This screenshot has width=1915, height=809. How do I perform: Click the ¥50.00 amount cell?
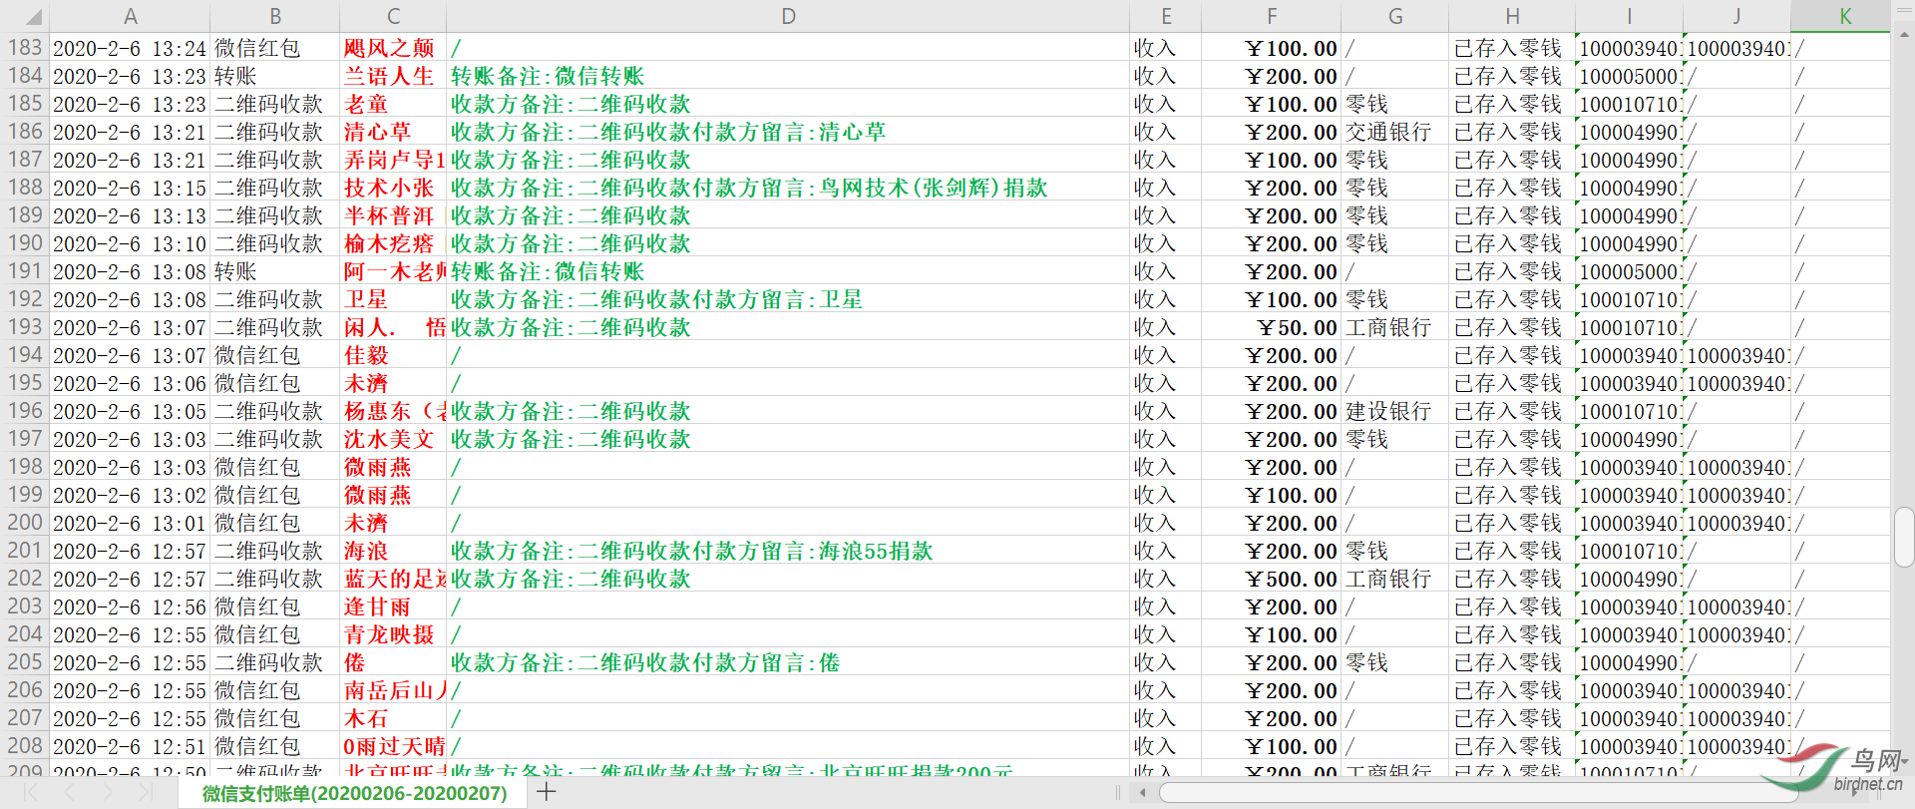tap(1272, 327)
